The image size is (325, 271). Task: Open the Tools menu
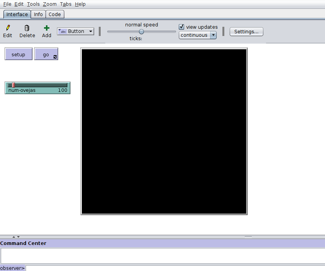click(33, 4)
